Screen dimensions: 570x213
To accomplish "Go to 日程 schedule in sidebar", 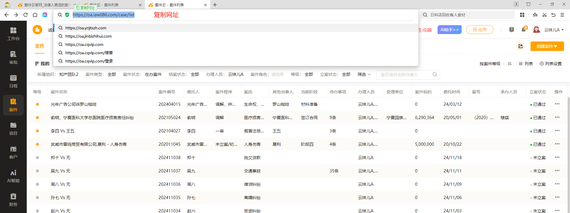I will (13, 81).
